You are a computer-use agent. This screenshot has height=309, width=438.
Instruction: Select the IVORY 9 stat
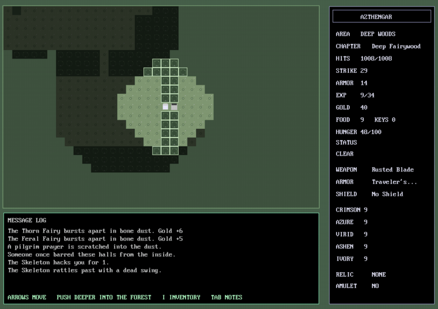pos(352,258)
